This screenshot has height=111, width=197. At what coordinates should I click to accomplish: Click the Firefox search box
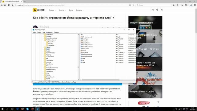(x=154, y=5)
